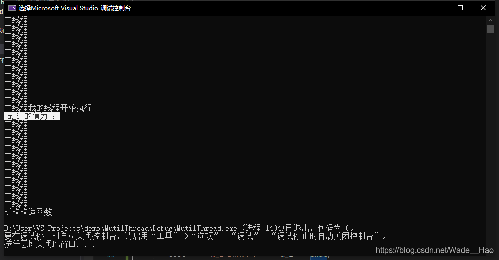Click the highlighted "m_i 的值为" text
This screenshot has width=499, height=260.
coord(32,116)
